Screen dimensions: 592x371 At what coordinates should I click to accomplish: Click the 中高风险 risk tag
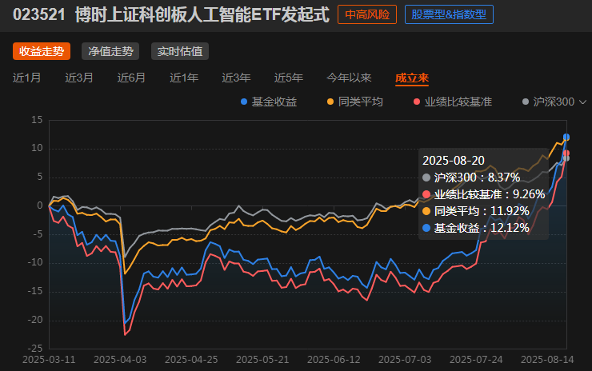tap(367, 14)
